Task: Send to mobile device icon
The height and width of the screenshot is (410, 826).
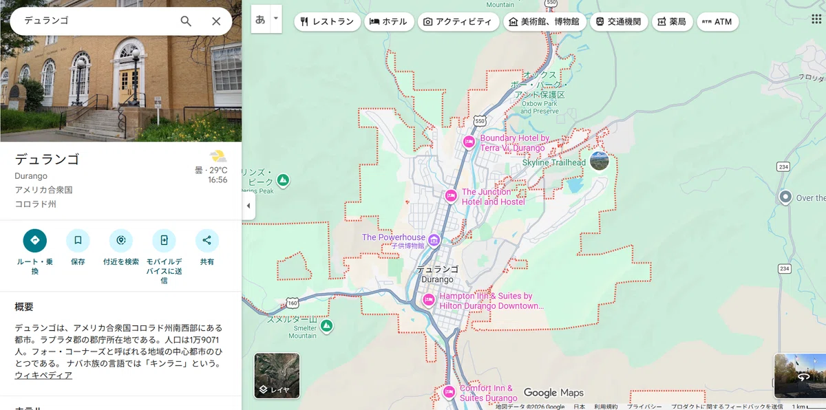Action: tap(164, 240)
